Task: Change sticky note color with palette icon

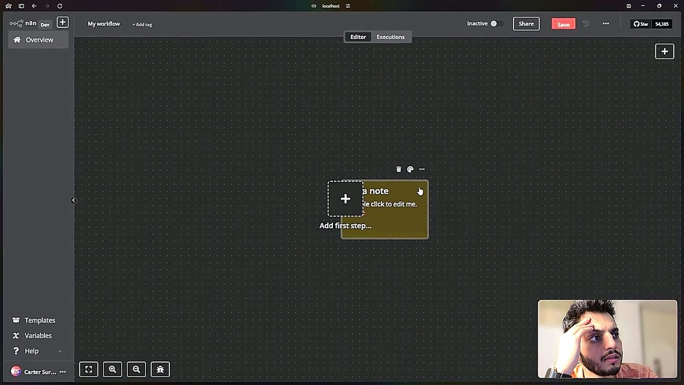Action: pos(410,169)
